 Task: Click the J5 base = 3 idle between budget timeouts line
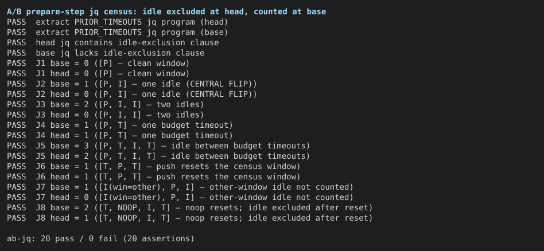[x=158, y=146]
